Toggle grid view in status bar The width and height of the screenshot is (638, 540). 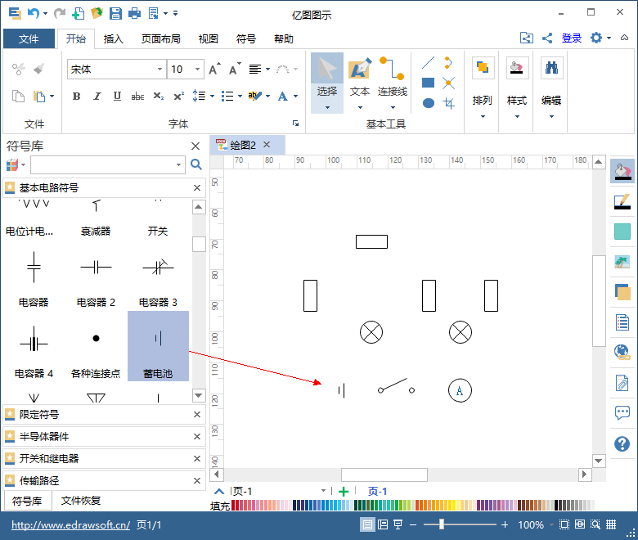(611, 524)
